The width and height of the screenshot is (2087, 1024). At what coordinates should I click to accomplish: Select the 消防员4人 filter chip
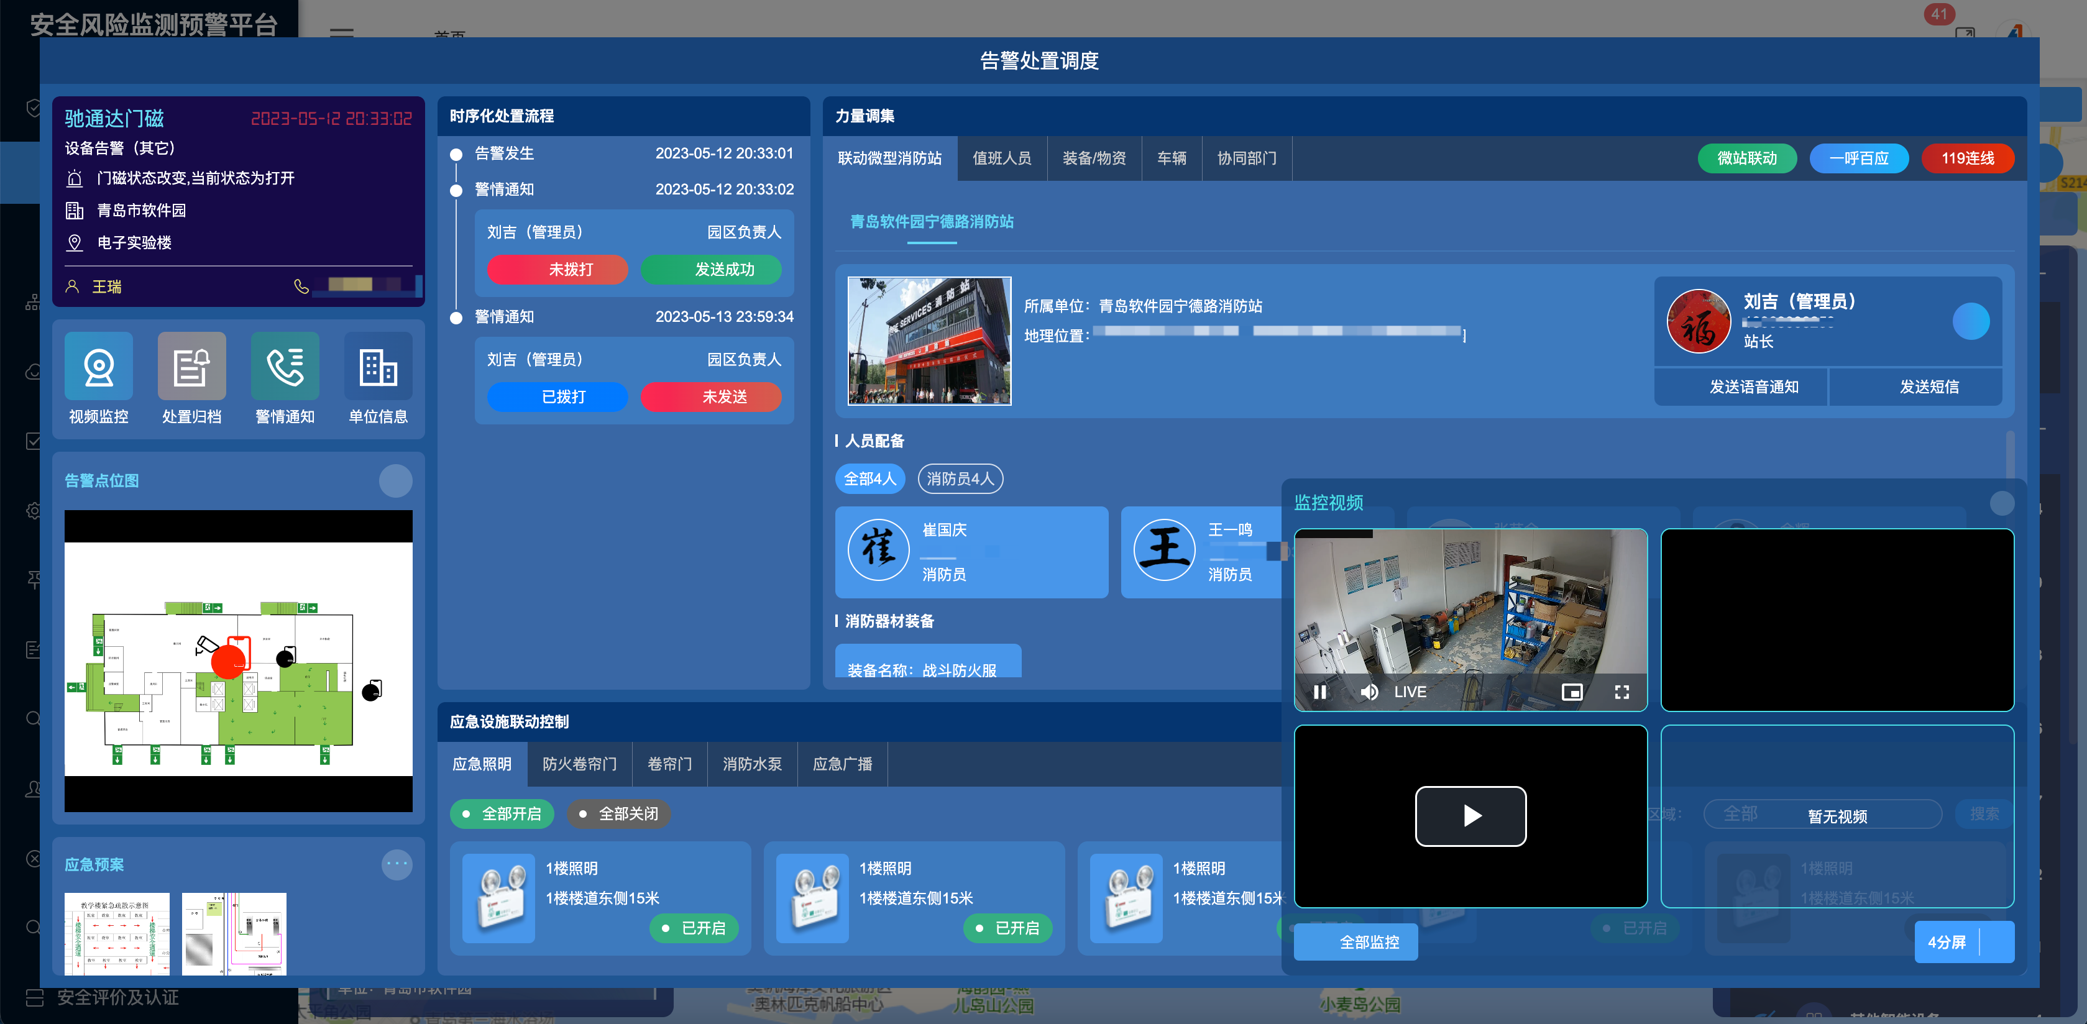point(960,479)
